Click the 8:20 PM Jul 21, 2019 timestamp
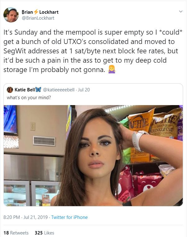This screenshot has width=189, height=237. click(25, 217)
